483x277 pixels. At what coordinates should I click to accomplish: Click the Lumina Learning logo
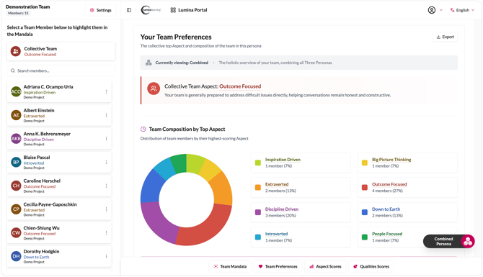point(151,10)
